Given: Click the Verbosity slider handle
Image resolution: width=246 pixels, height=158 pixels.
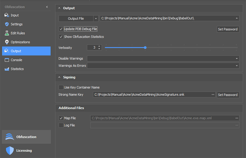Looking at the screenshot, I should [145, 47].
